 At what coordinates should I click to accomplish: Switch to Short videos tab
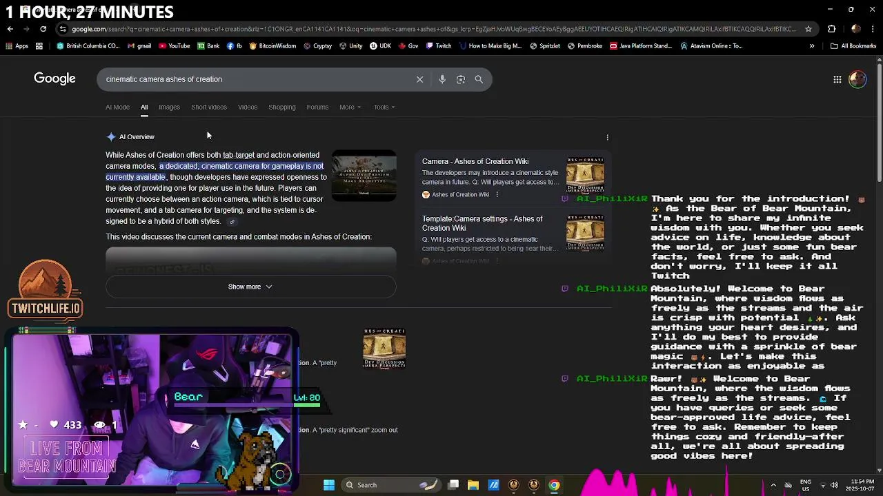click(x=209, y=107)
